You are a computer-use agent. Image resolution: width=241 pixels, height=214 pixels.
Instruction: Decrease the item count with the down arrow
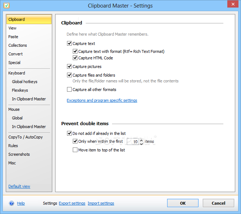point(142,144)
